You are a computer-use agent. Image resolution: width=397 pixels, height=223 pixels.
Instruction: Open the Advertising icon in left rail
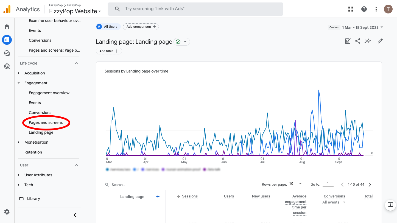tap(7, 66)
